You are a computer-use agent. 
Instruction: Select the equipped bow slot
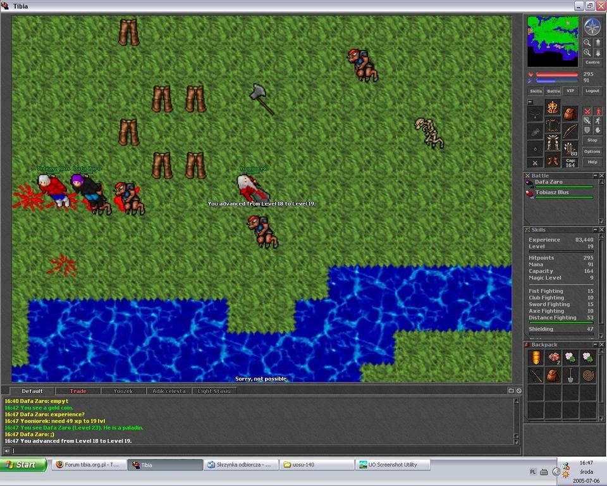pyautogui.click(x=570, y=131)
